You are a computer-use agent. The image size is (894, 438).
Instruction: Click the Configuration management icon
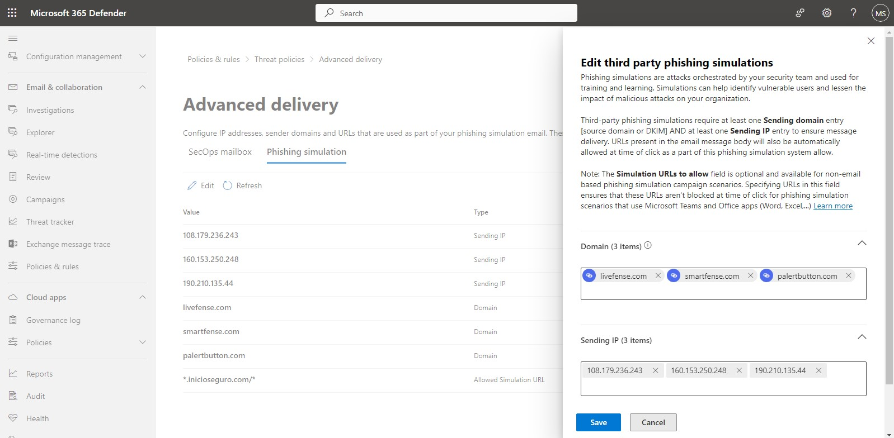(13, 56)
